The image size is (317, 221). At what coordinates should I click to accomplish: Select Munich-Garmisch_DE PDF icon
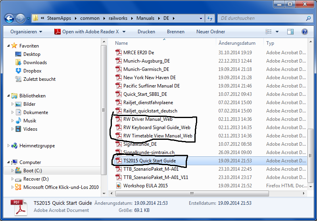pyautogui.click(x=119, y=69)
